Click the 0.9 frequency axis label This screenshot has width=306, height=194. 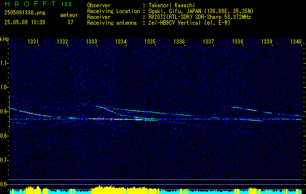point(4,112)
